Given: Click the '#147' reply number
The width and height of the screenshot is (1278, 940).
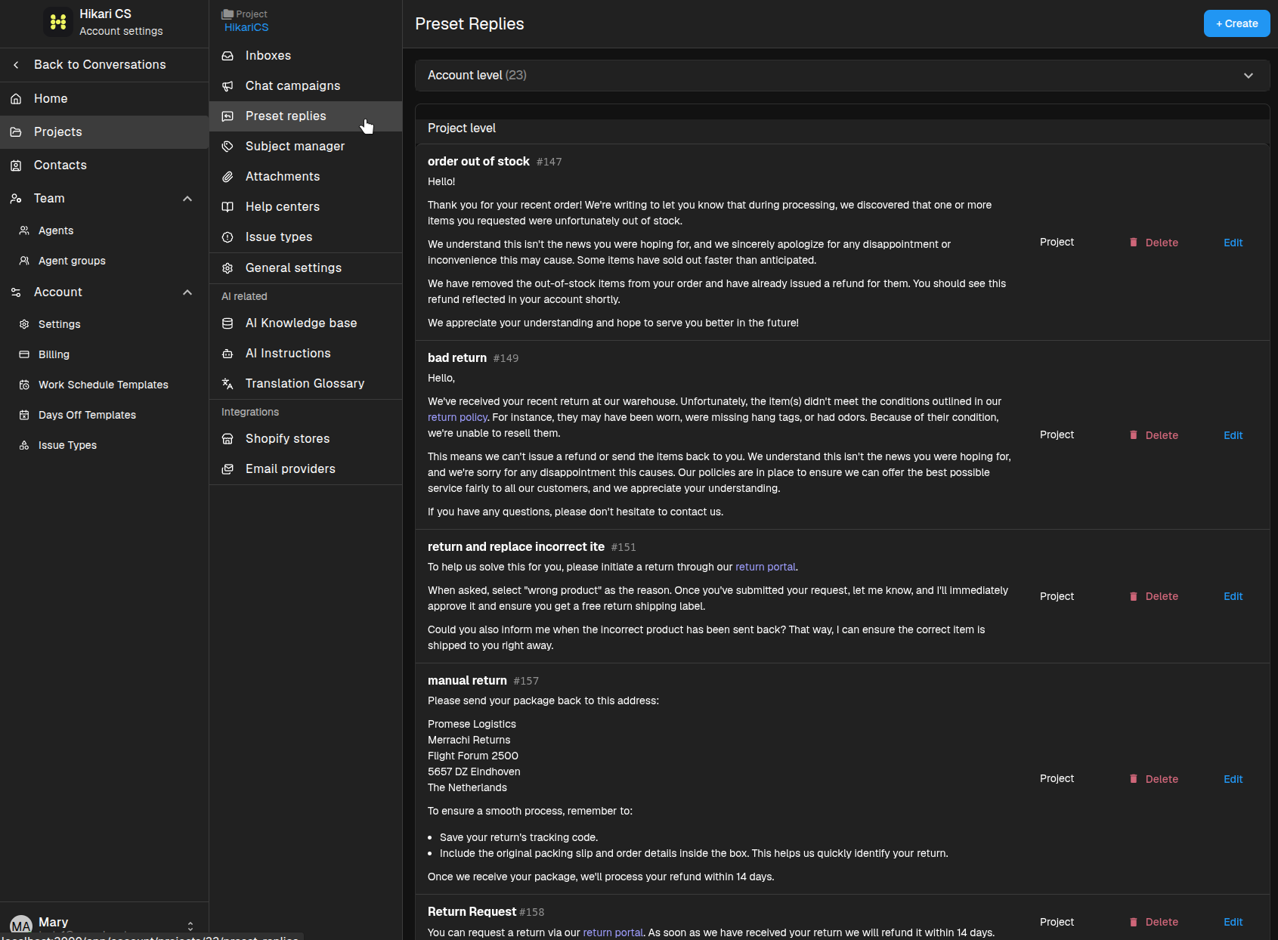Looking at the screenshot, I should coord(549,162).
